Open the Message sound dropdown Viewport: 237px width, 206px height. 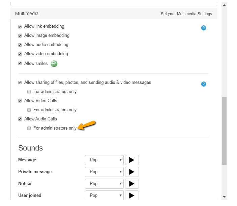click(104, 160)
